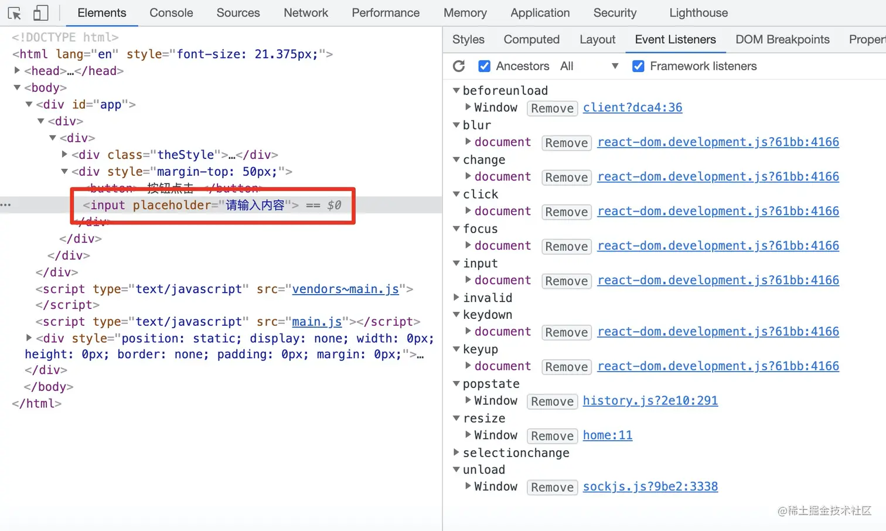The height and width of the screenshot is (531, 886).
Task: Open the history.js?2e10:291 source link
Action: pyautogui.click(x=650, y=400)
